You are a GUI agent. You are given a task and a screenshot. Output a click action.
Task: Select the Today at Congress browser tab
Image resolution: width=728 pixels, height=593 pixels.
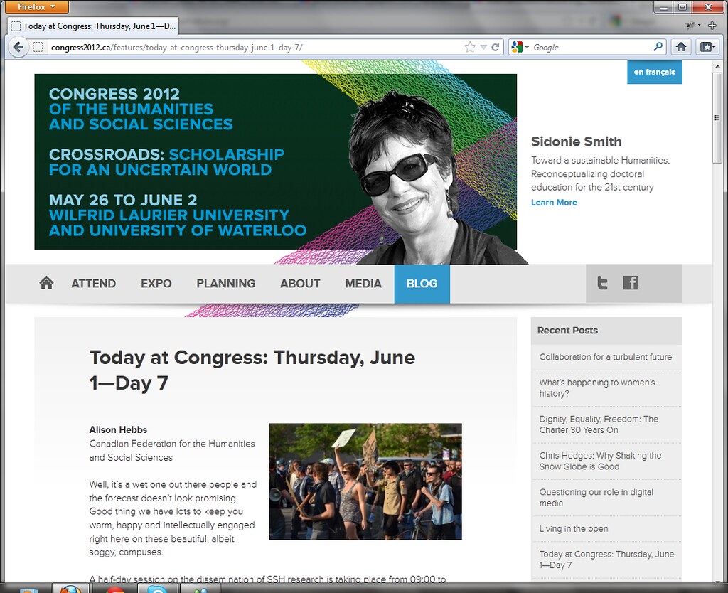tap(93, 26)
